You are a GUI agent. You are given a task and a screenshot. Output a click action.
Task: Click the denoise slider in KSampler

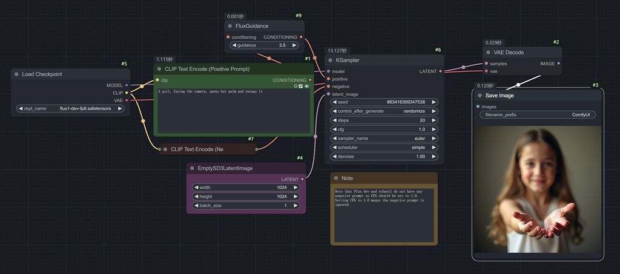pyautogui.click(x=384, y=157)
